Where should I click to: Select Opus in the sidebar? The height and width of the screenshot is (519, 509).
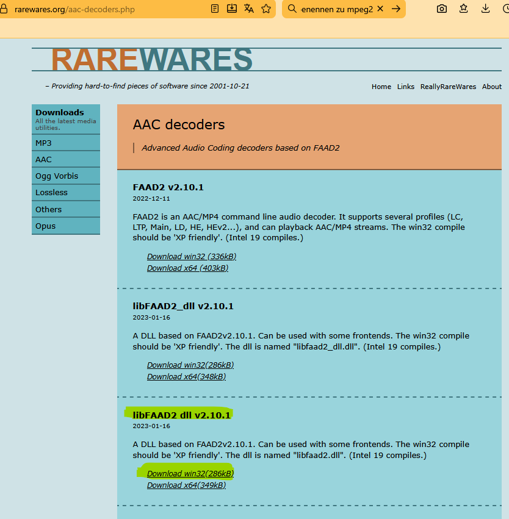(x=66, y=226)
